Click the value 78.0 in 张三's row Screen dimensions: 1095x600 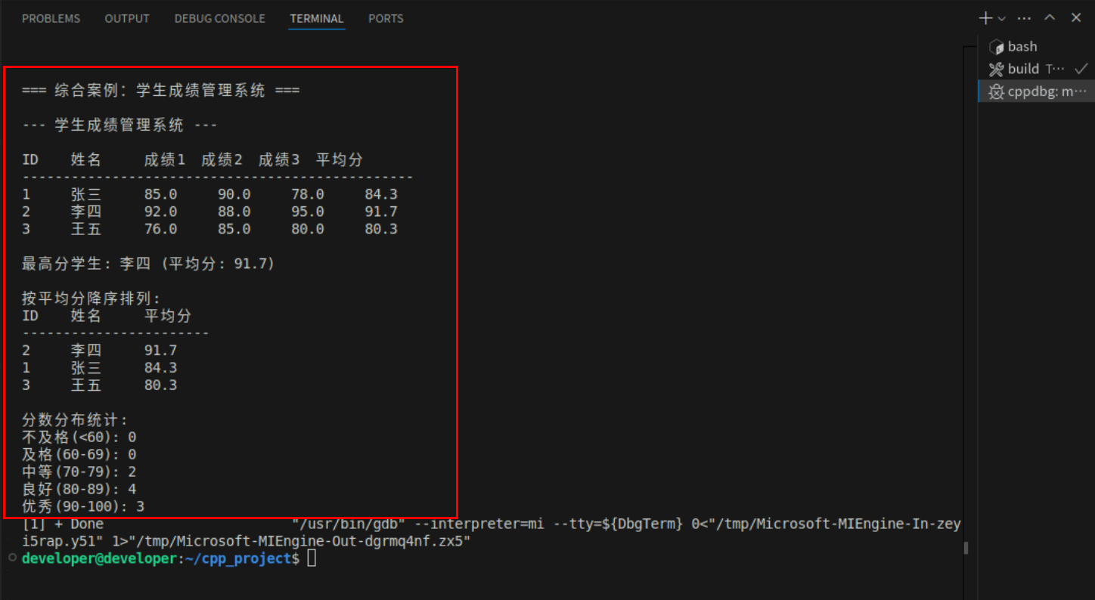click(308, 195)
